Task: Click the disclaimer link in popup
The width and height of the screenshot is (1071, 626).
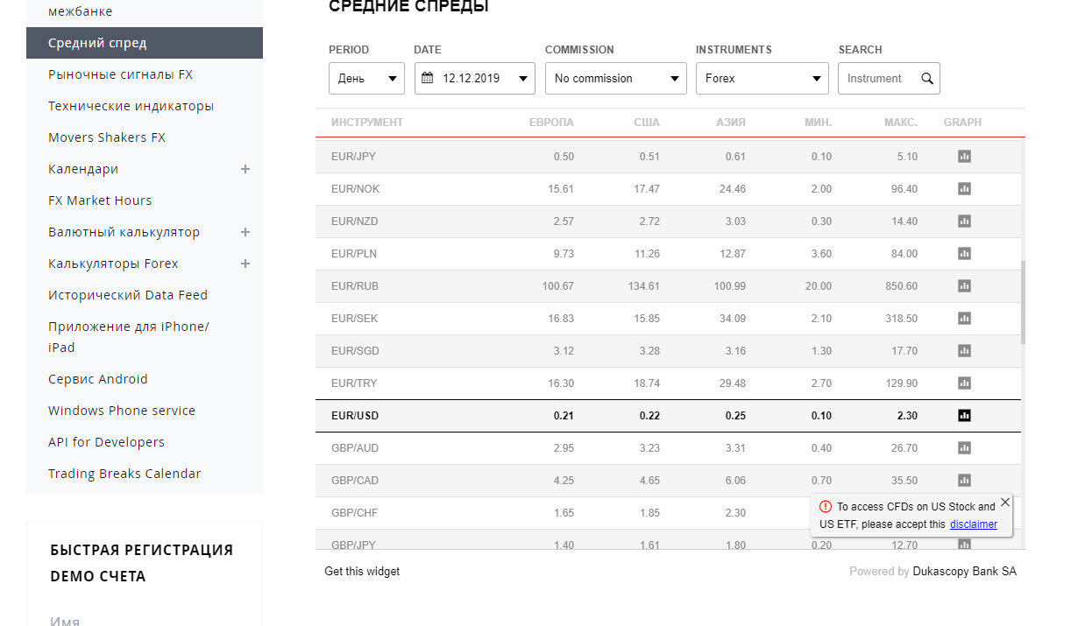Action: (x=974, y=524)
